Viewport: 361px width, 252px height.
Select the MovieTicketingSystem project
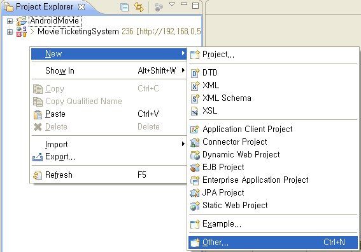[x=78, y=32]
